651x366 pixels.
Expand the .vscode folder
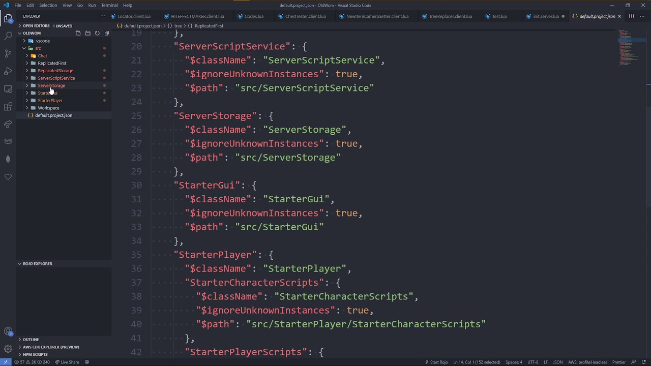(43, 41)
